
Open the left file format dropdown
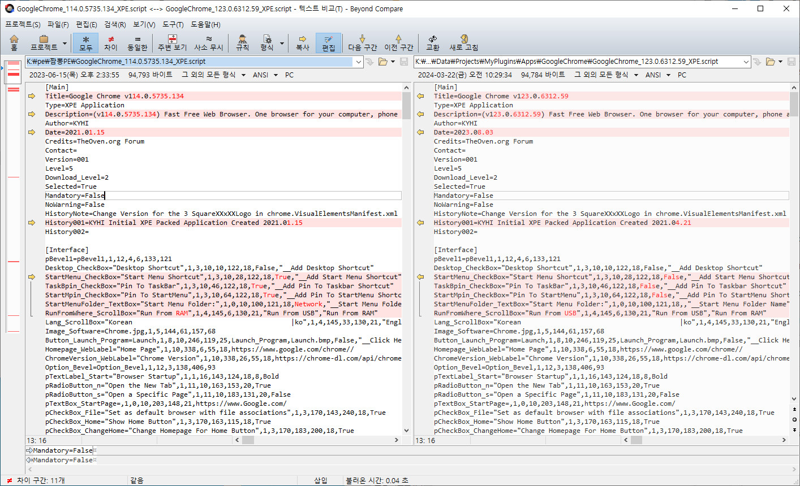click(213, 75)
